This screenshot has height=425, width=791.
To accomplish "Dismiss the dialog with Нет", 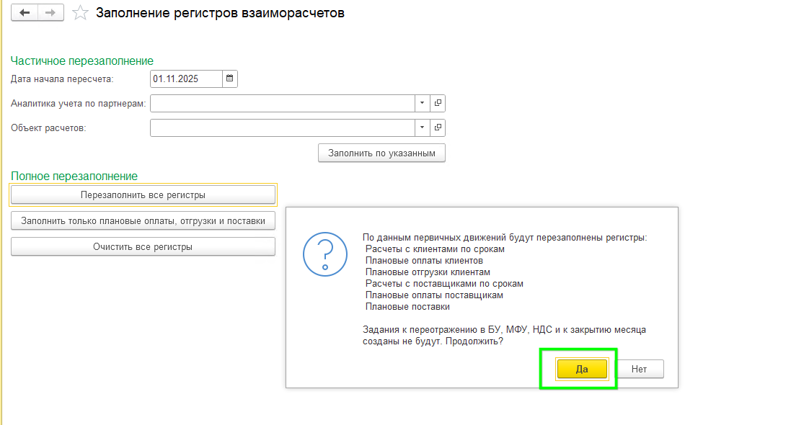I will [640, 368].
